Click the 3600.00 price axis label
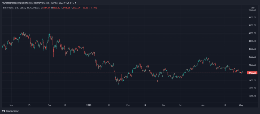This screenshot has width=260, height=114. point(252,57)
